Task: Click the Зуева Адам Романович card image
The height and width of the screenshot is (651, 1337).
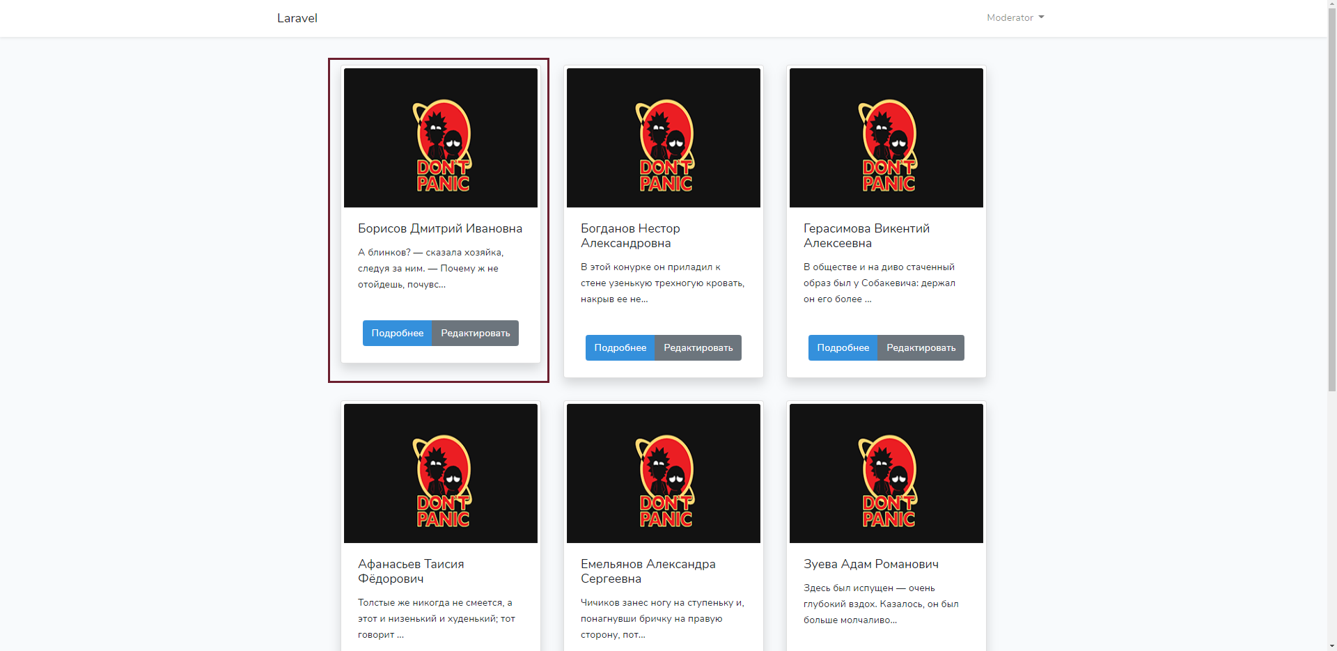Action: 886,473
